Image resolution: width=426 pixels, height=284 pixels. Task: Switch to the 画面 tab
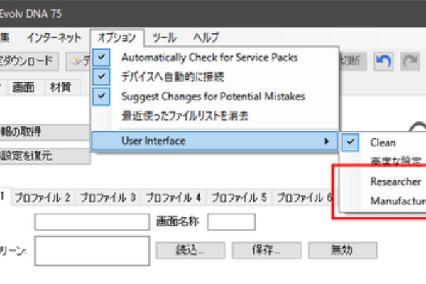[x=23, y=87]
